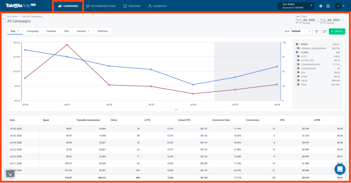Open the live chat bubble icon

pyautogui.click(x=340, y=169)
